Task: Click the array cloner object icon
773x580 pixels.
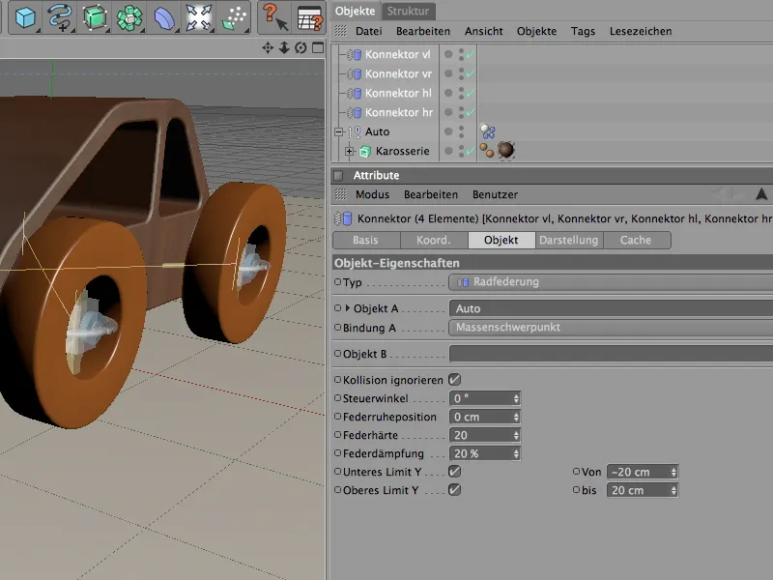Action: click(x=129, y=16)
